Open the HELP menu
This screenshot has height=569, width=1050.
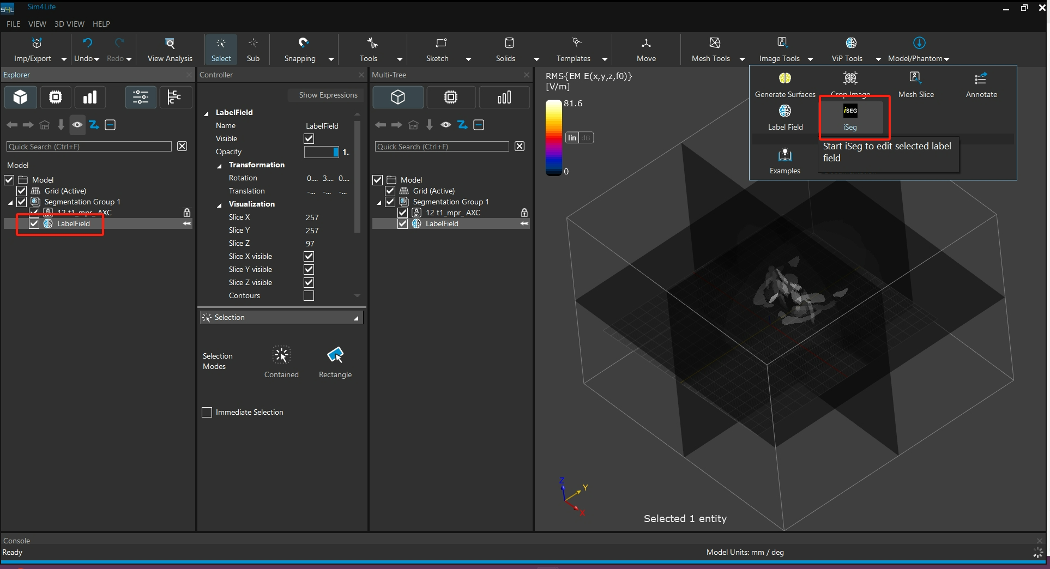[101, 24]
